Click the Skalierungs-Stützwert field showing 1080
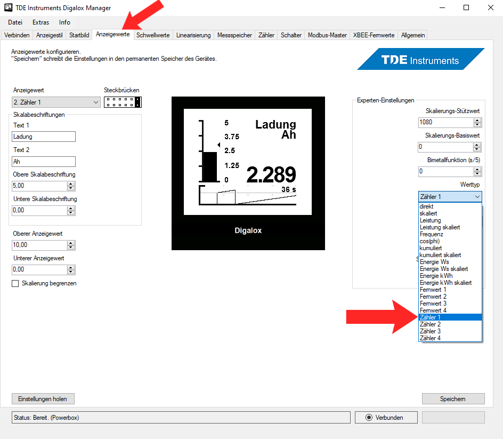503x439 pixels. 446,122
